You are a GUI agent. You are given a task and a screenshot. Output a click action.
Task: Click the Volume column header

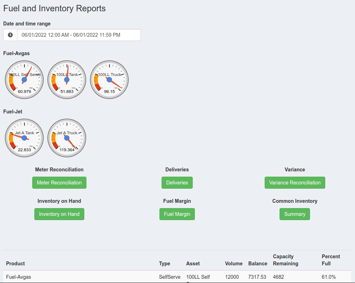tap(234, 264)
